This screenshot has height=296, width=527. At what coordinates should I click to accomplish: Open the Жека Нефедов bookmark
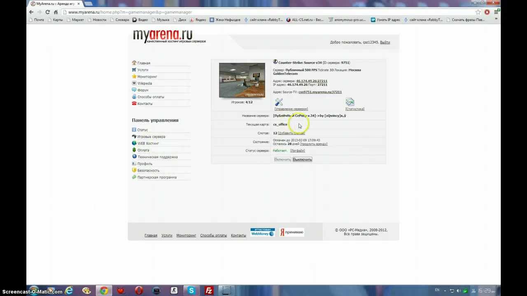pos(225,20)
